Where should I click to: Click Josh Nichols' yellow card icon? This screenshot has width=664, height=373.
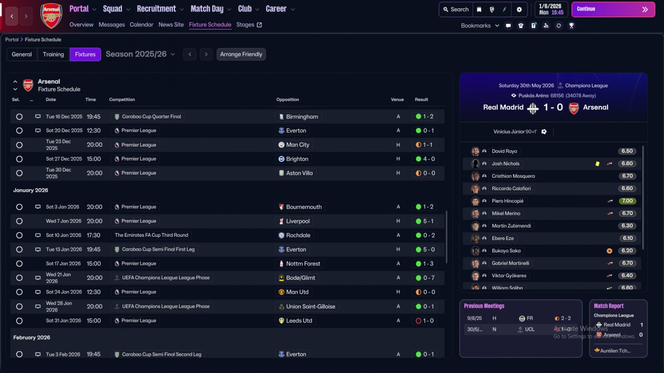tap(598, 164)
